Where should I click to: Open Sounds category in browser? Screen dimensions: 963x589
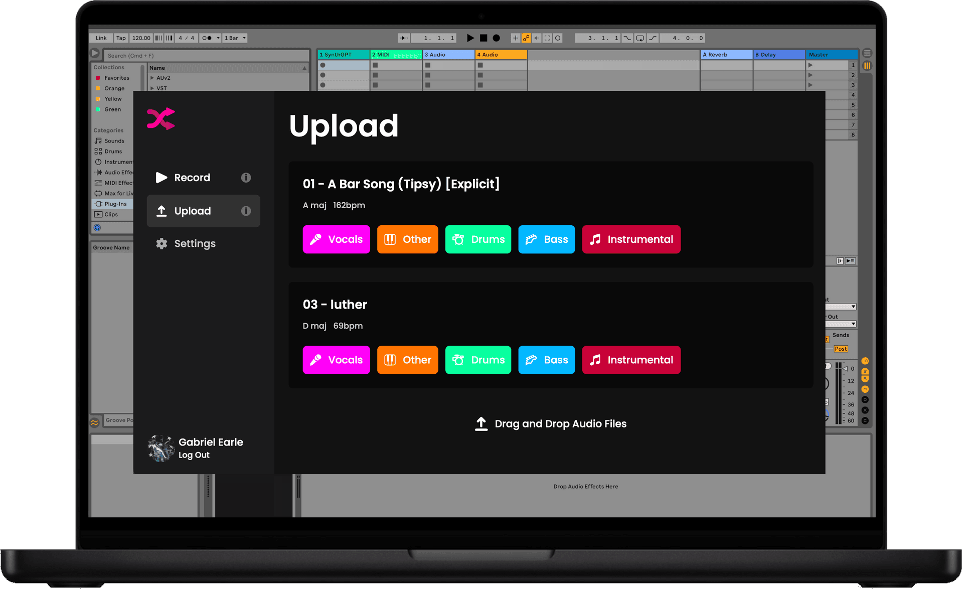click(x=109, y=141)
